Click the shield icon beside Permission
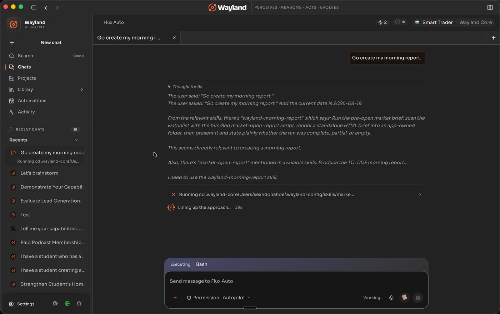The width and height of the screenshot is (500, 314). pyautogui.click(x=189, y=298)
